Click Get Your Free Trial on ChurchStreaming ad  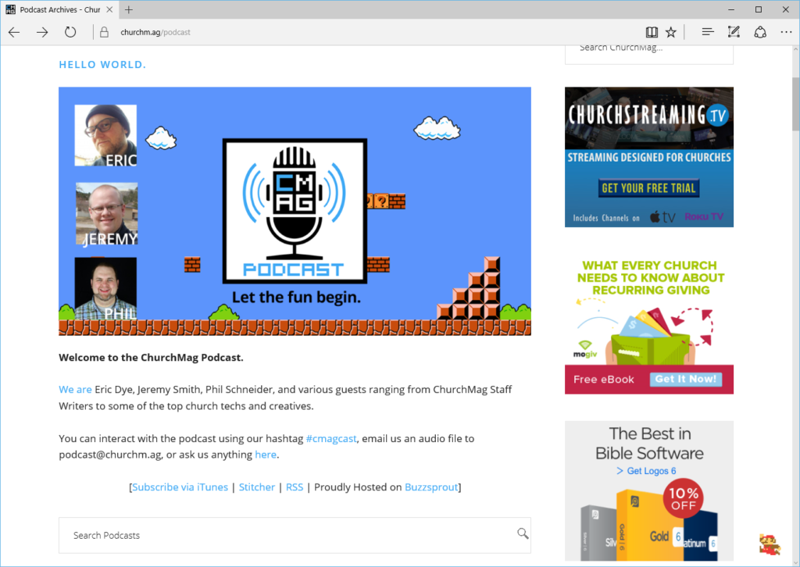tap(648, 188)
